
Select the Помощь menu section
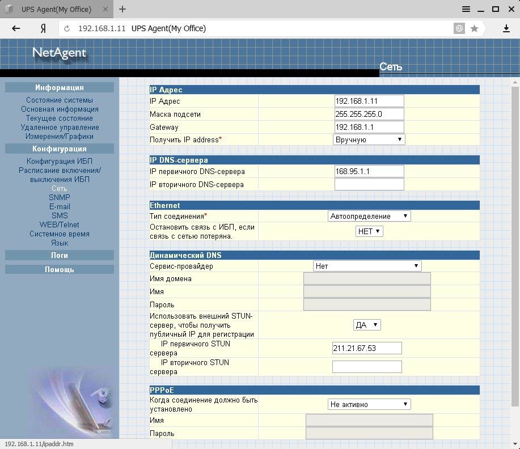(x=60, y=269)
